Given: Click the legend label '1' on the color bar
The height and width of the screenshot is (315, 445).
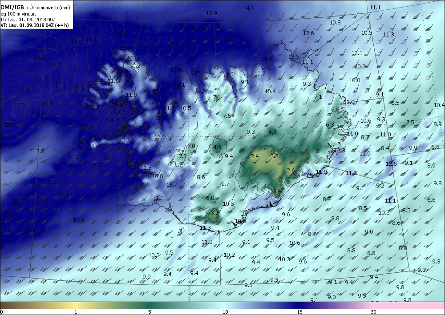Looking at the screenshot, I should (x=76, y=312).
